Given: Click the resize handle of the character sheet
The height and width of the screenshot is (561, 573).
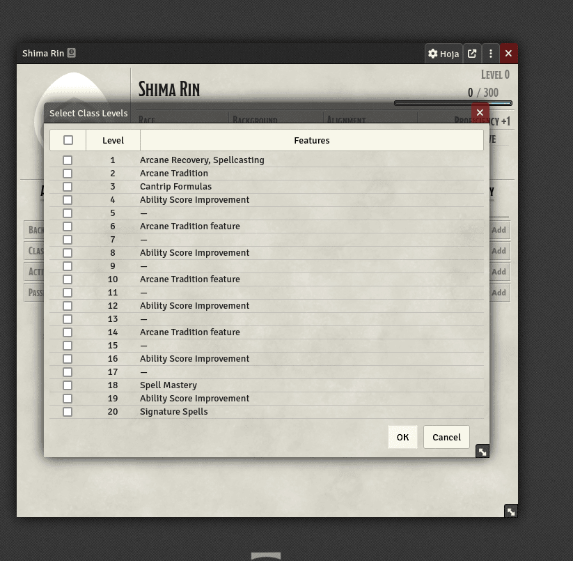Looking at the screenshot, I should tap(511, 512).
